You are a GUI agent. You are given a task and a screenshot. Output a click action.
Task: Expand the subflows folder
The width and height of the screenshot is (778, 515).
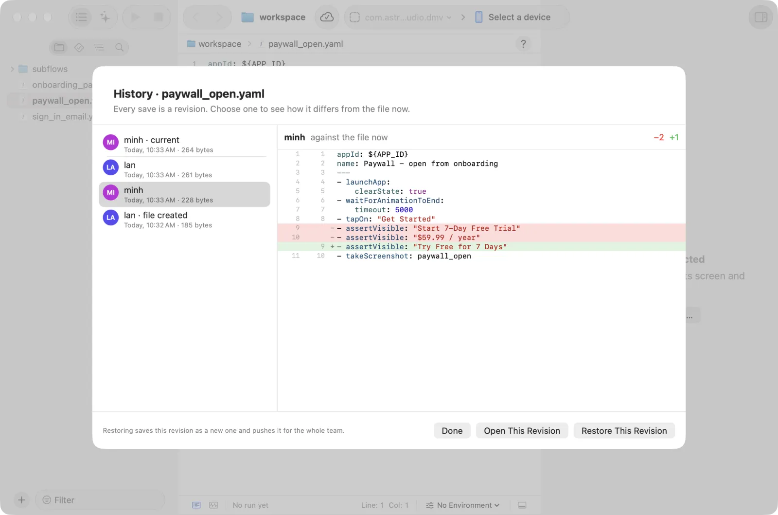click(12, 69)
